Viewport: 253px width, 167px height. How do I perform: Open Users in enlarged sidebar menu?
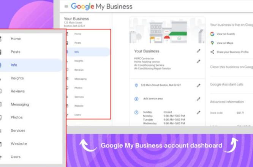coord(16,157)
